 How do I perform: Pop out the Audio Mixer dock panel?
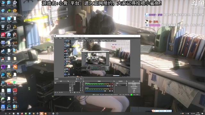(114, 81)
